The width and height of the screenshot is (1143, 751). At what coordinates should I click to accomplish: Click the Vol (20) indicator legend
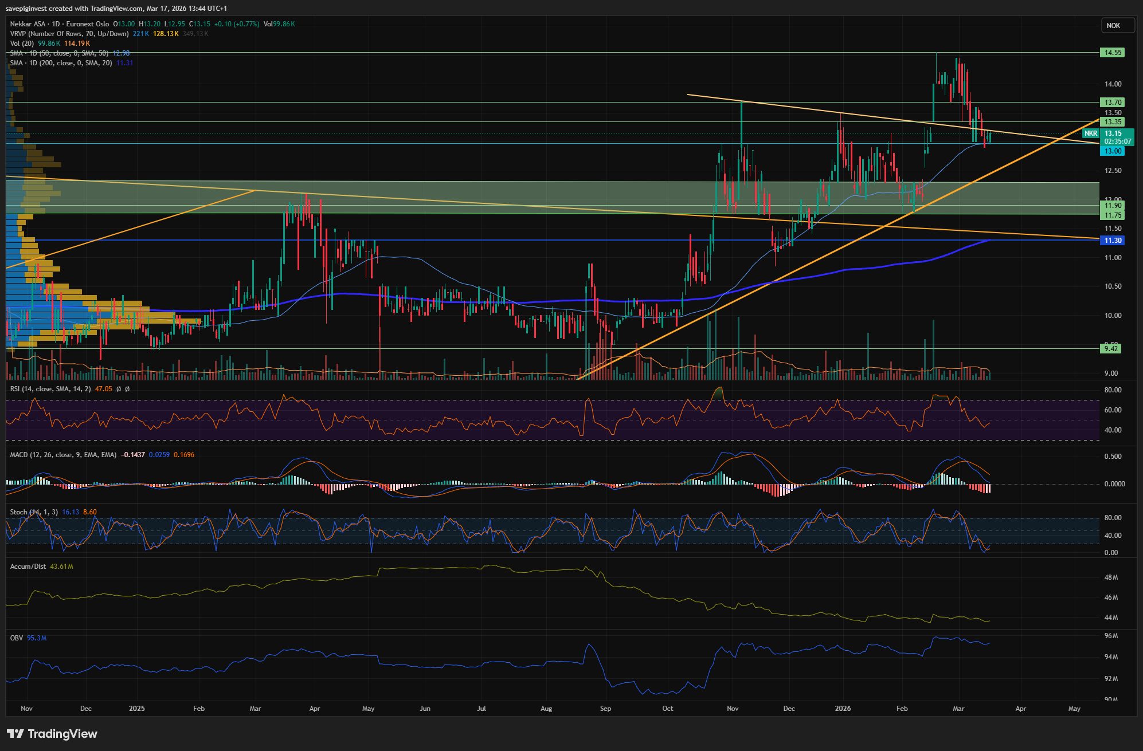coord(22,44)
